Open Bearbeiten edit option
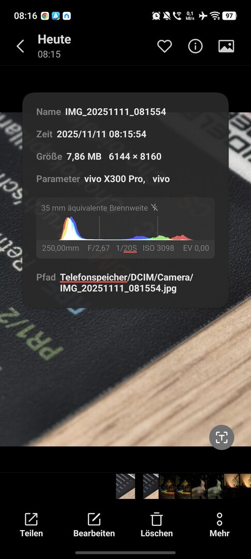 pos(94,525)
